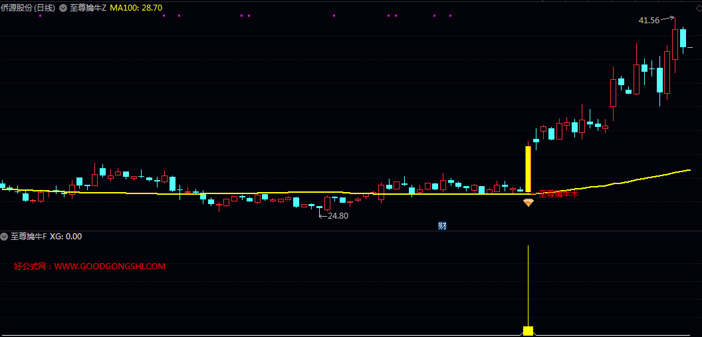
Task: Click the yellow XG signal spike
Action: [528, 290]
